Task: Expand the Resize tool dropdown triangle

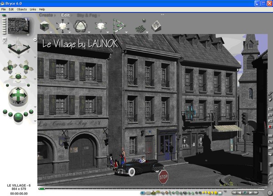Action: click(x=70, y=32)
